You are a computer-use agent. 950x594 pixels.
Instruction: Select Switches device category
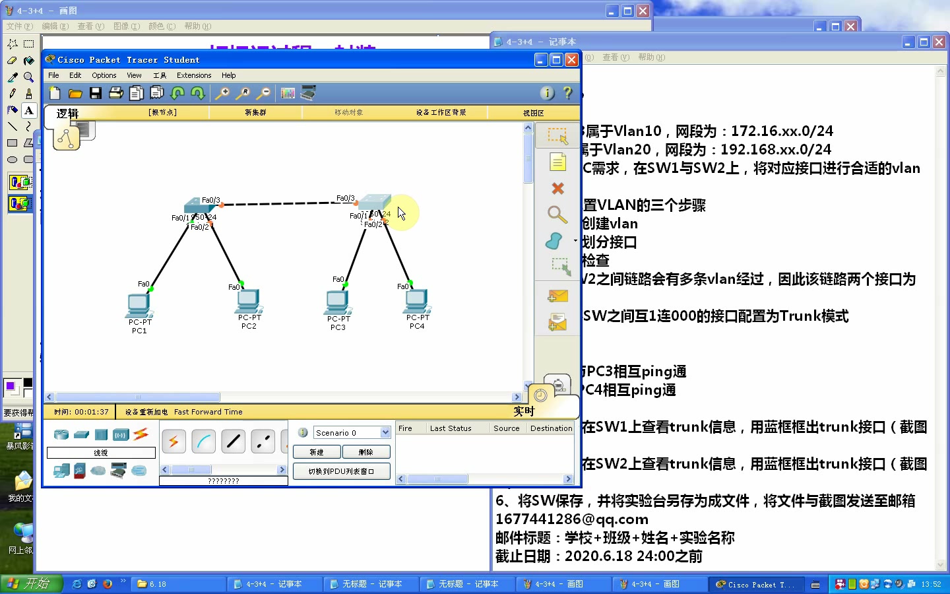(x=81, y=434)
